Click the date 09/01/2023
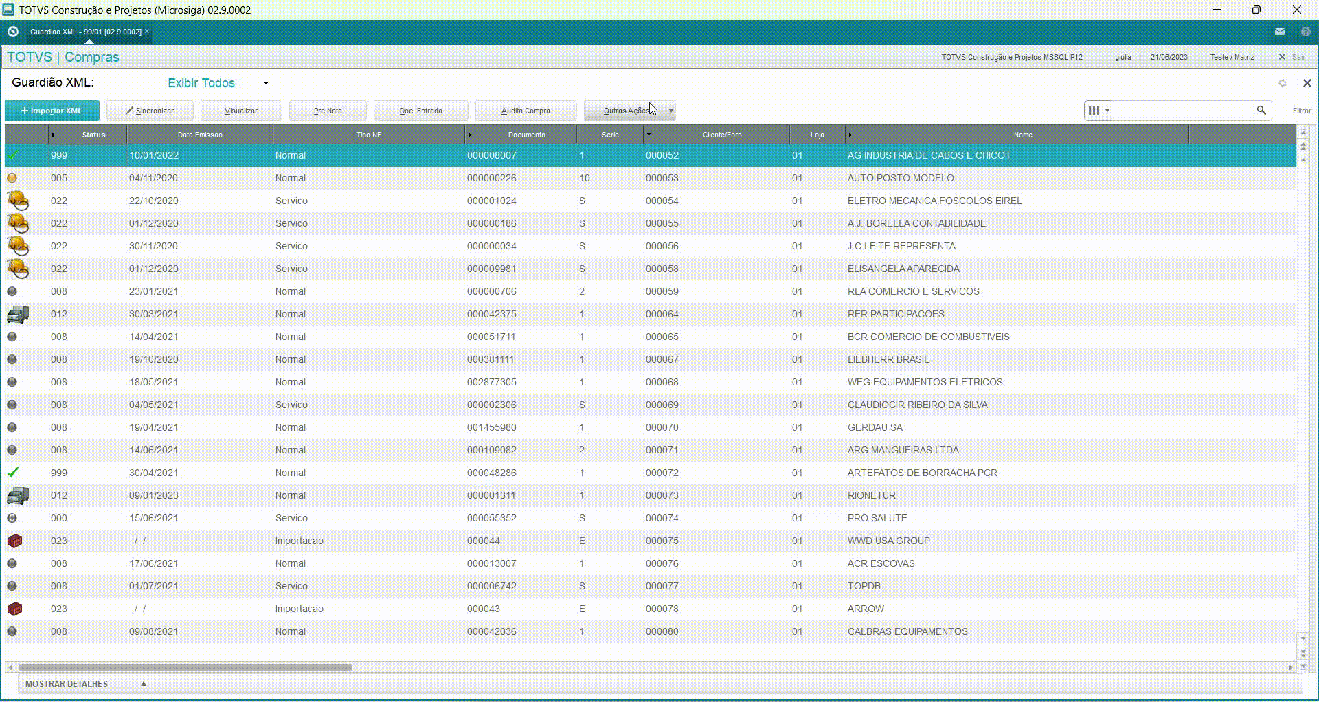This screenshot has width=1319, height=702. [153, 495]
